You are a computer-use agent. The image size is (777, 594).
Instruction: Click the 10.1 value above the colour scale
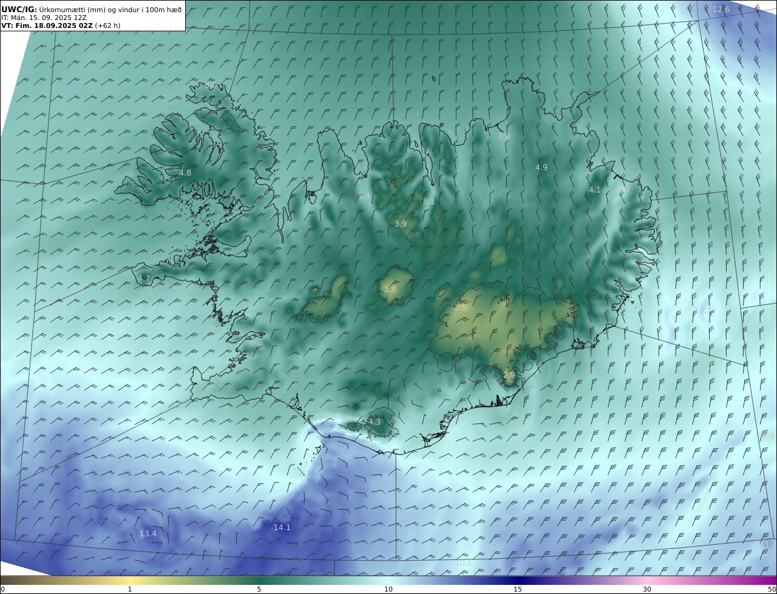[464, 563]
